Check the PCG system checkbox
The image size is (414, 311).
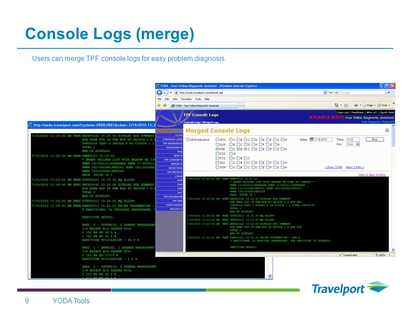[217, 158]
